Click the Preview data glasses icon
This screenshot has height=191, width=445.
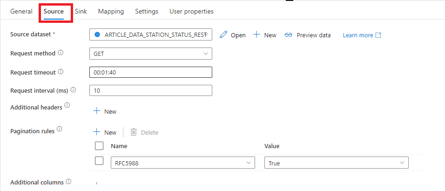click(289, 35)
